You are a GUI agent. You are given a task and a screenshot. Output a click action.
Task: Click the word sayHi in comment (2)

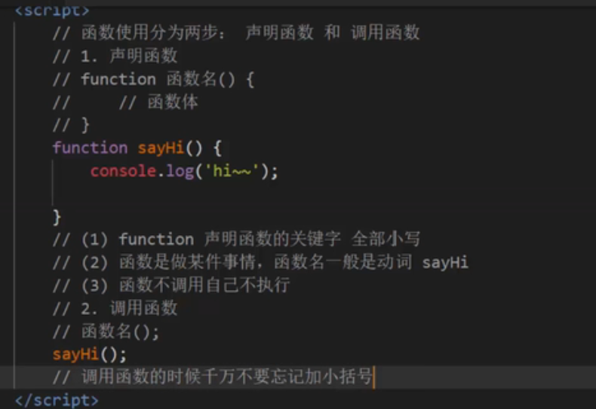(x=445, y=262)
